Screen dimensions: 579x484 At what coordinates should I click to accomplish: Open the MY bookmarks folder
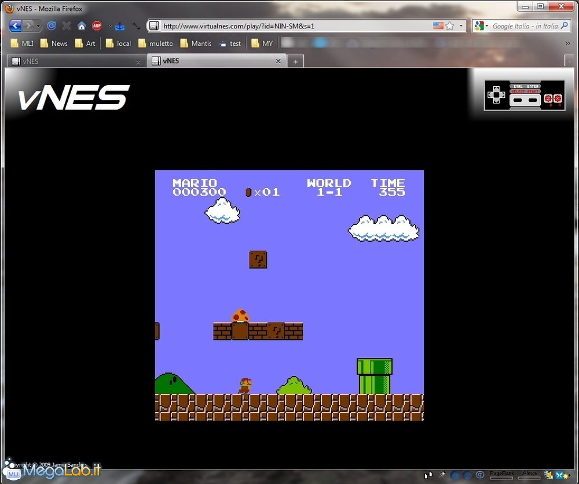tap(262, 43)
